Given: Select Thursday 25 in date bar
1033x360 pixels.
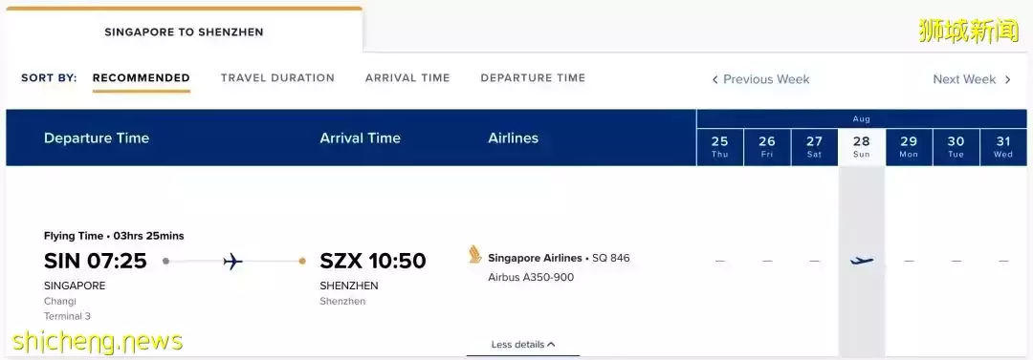Looking at the screenshot, I should pyautogui.click(x=720, y=147).
